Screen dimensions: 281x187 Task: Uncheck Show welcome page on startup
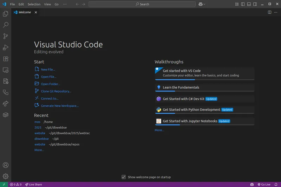tap(123, 177)
